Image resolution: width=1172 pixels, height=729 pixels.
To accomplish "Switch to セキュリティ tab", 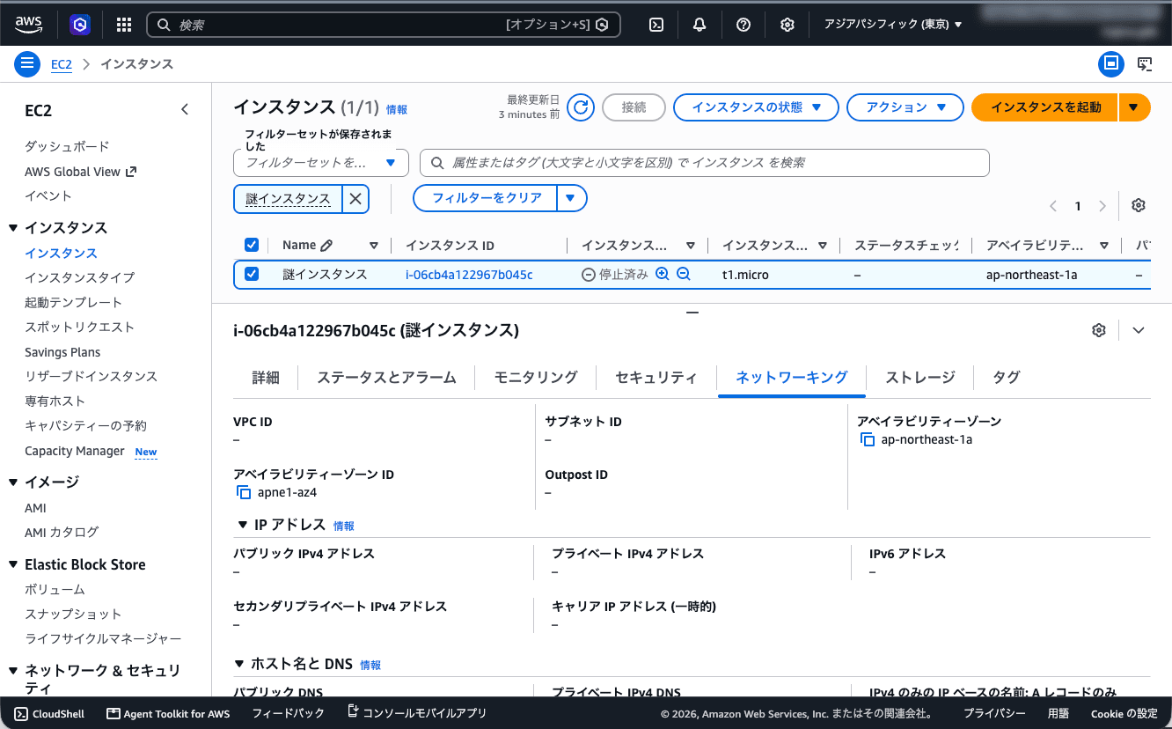I will pos(656,378).
